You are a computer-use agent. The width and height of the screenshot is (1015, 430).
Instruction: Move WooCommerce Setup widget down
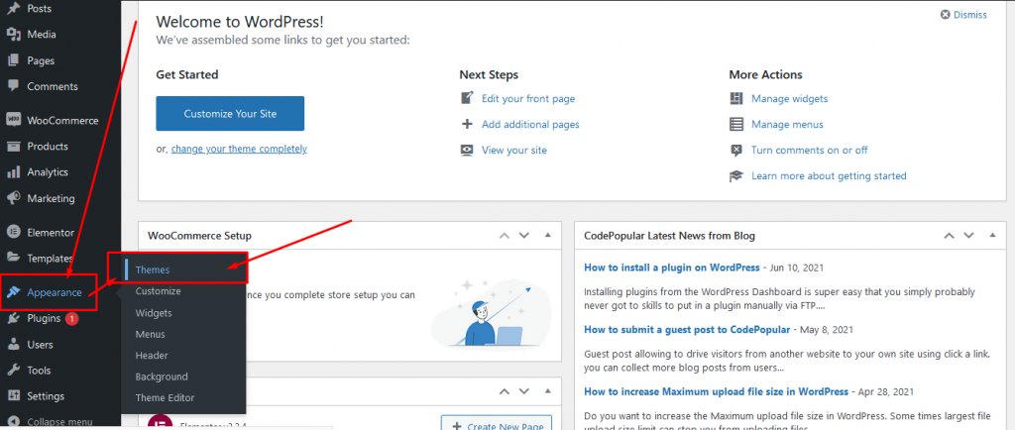(x=524, y=236)
